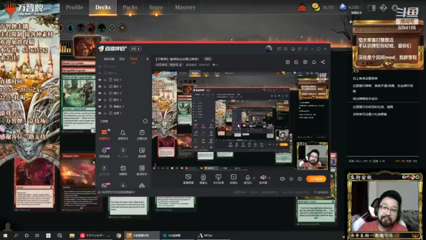Open File Explorer from taskbar
This screenshot has height=240, width=426.
click(x=72, y=235)
